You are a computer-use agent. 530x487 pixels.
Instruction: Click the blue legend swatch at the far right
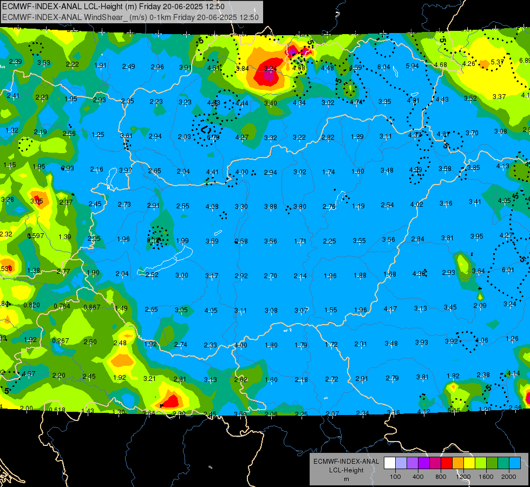515,463
